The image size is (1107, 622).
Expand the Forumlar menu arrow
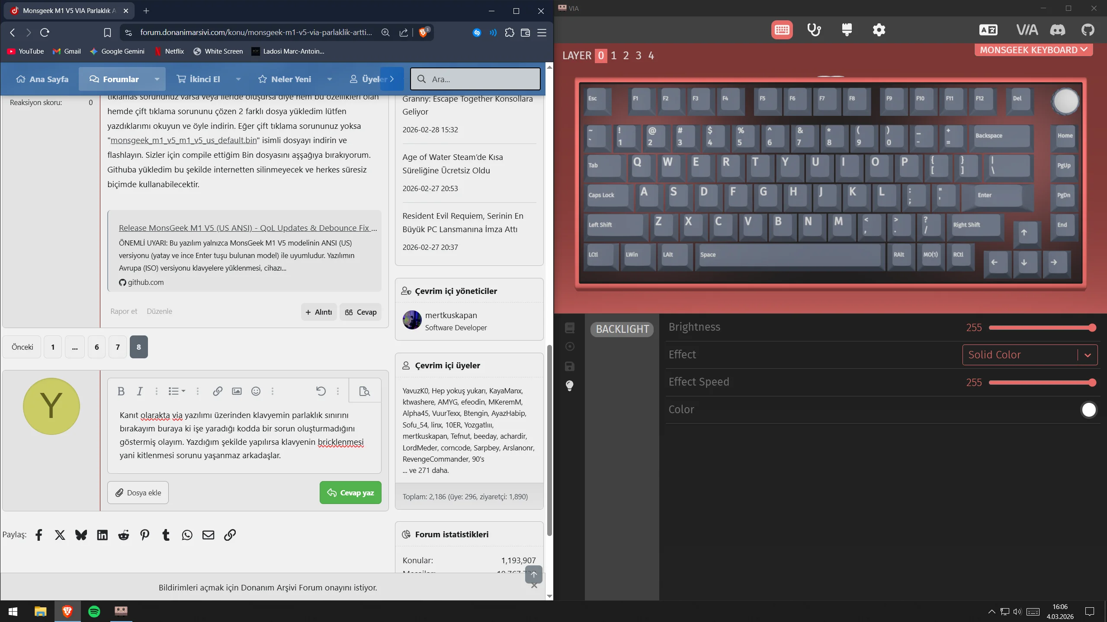click(x=157, y=79)
